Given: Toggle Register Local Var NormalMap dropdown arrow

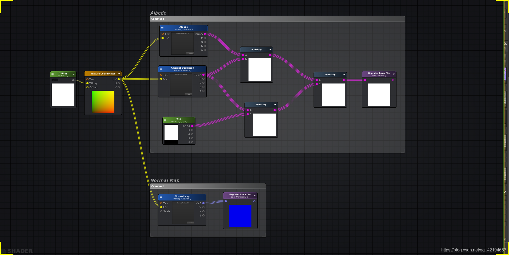Looking at the screenshot, I should (x=255, y=195).
